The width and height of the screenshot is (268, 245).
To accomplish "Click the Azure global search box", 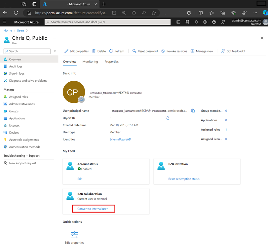I will point(108,22).
